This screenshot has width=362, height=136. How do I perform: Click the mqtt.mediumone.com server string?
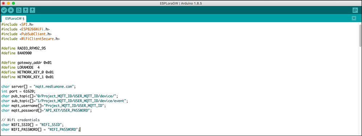[x=54, y=86]
